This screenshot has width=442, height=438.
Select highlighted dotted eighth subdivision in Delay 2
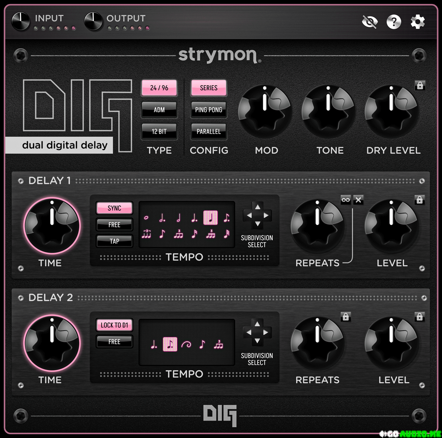pyautogui.click(x=170, y=344)
